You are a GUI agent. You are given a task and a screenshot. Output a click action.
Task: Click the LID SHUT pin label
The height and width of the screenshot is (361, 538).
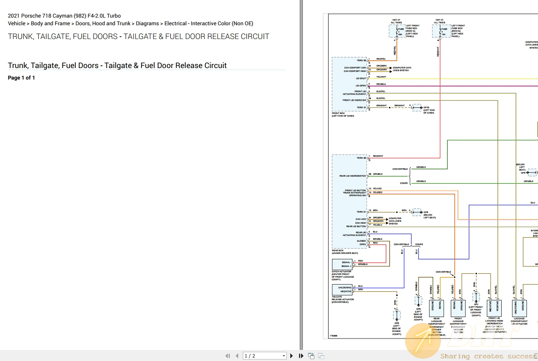[361, 78]
